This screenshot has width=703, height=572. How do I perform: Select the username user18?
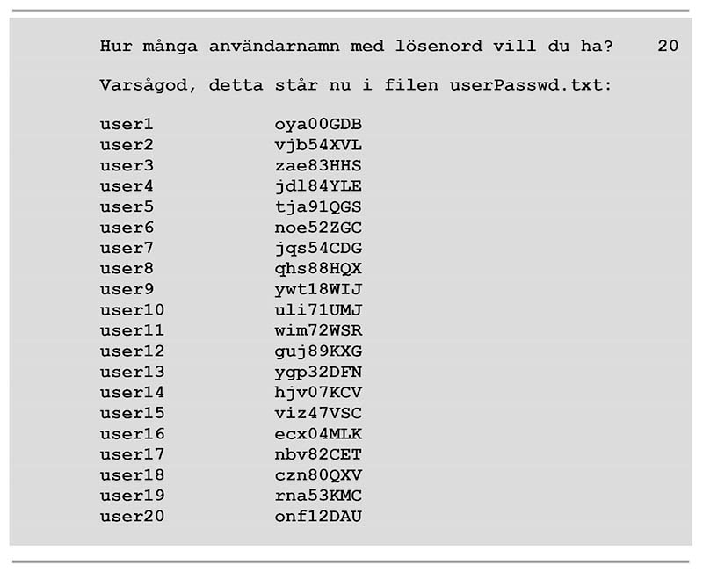pos(132,475)
